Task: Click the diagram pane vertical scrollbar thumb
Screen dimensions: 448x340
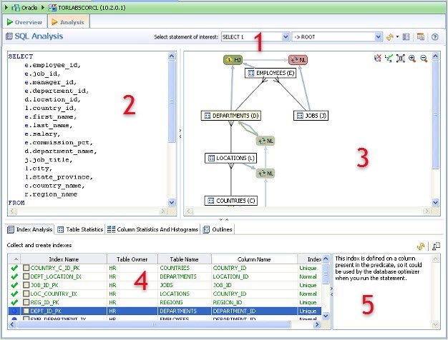Action: [435, 114]
